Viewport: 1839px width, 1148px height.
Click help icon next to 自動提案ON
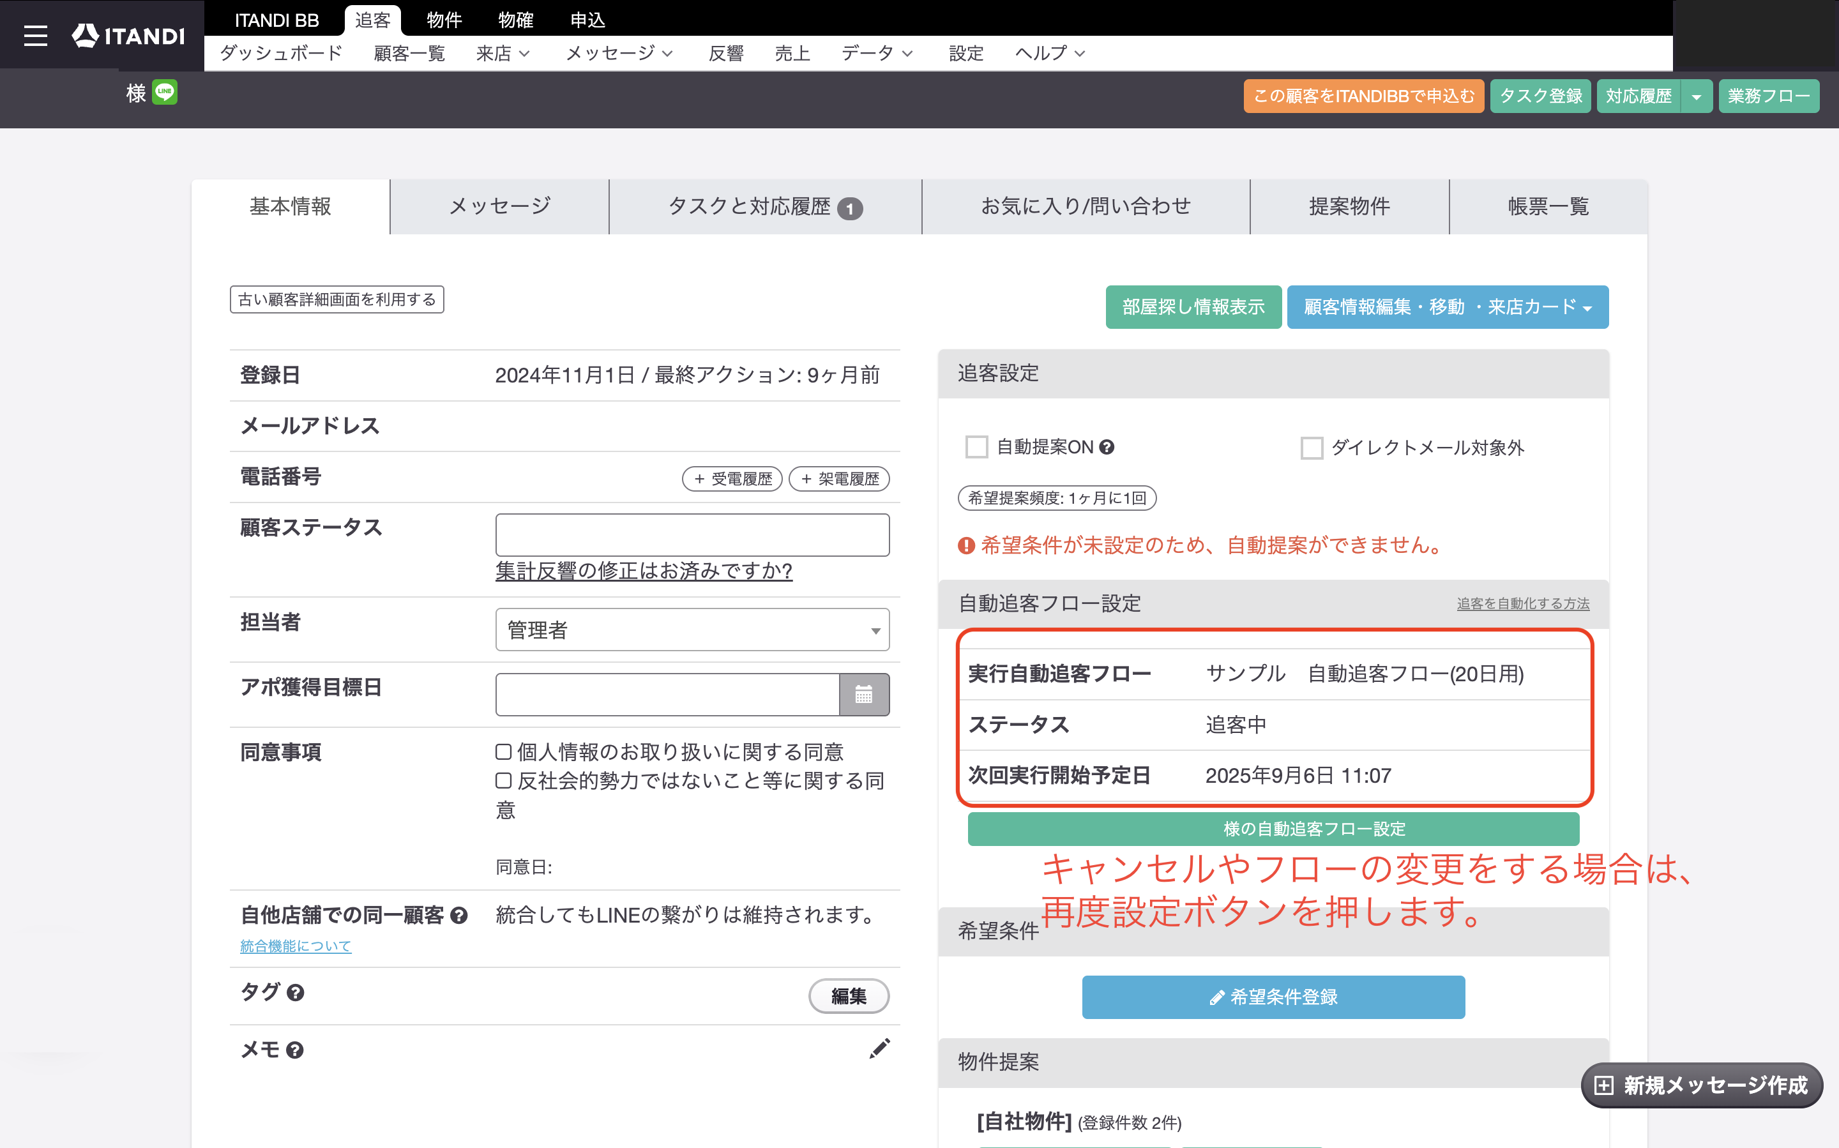(x=1107, y=447)
